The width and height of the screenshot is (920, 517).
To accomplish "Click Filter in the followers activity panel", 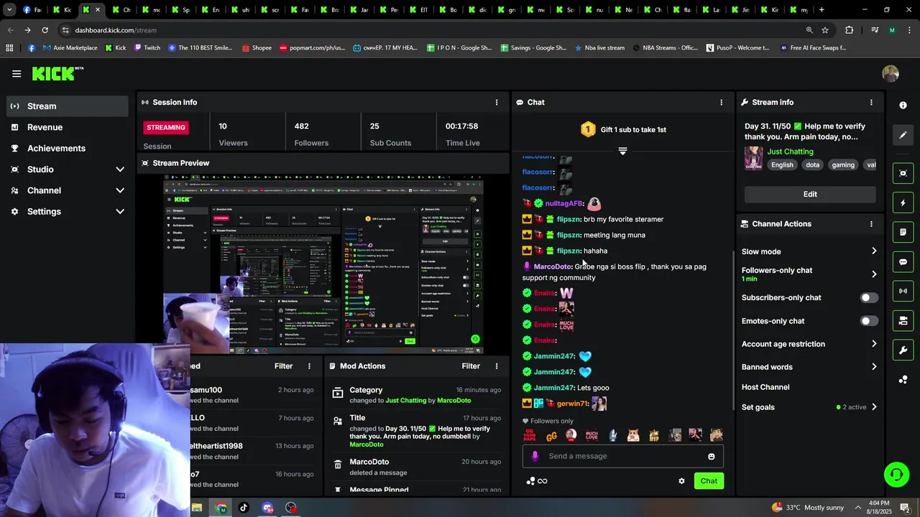I will [x=283, y=365].
